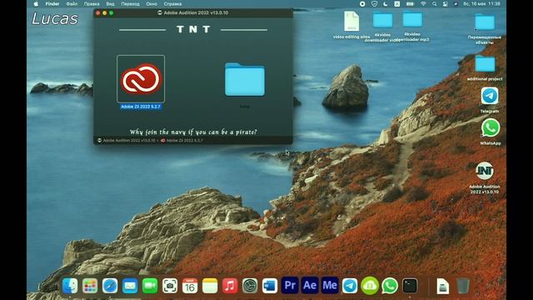This screenshot has height=300, width=533.
Task: Open the keyboard input source menu
Action: coord(396,4)
